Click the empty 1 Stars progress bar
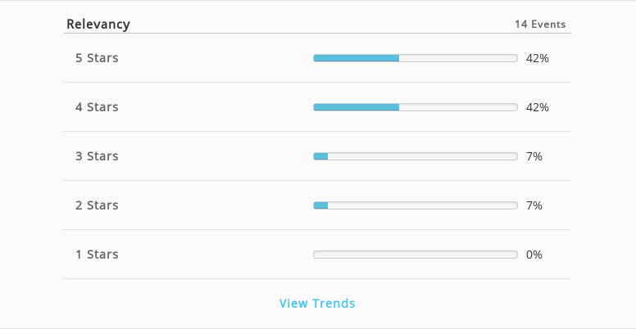This screenshot has width=636, height=329. pyautogui.click(x=416, y=254)
